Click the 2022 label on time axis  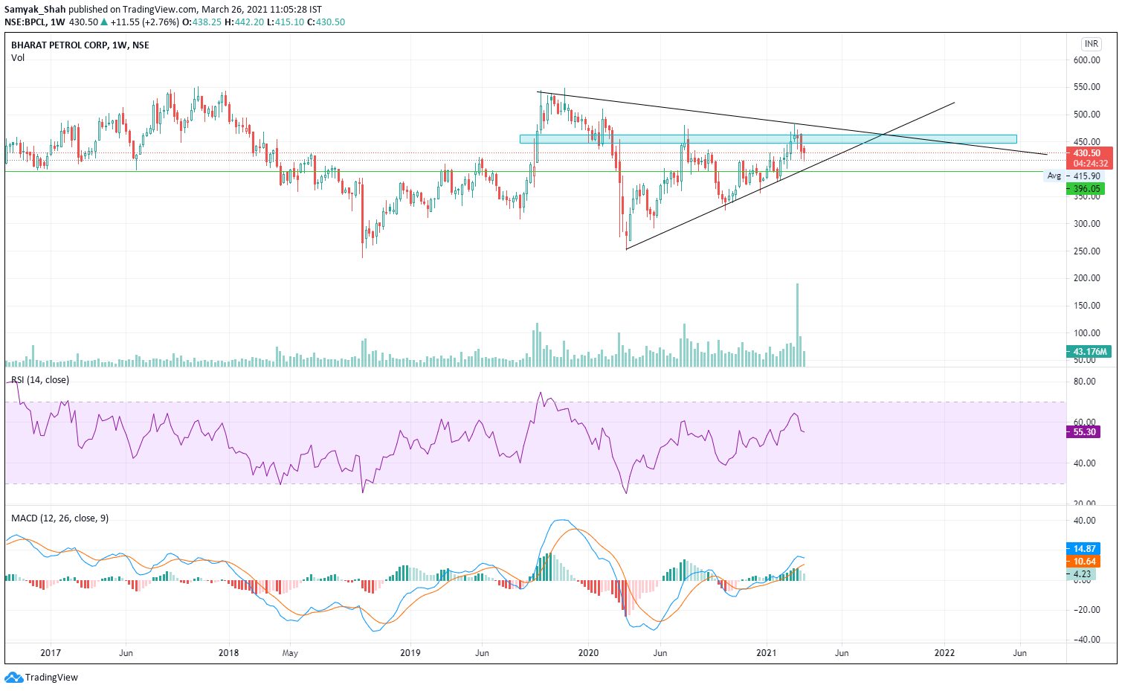point(944,653)
